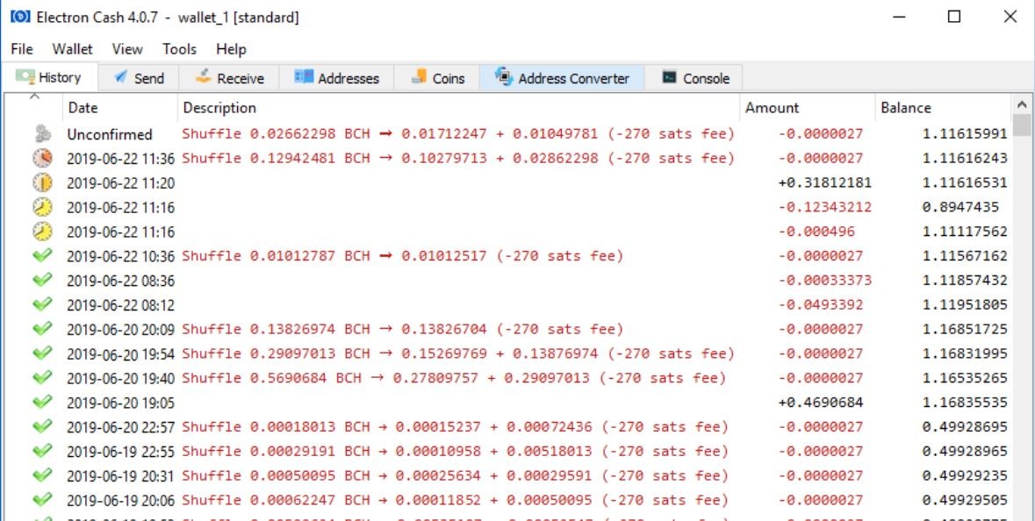Click the green checkmark for 2019-06-22 08:36
This screenshot has height=521, width=1035.
42,280
